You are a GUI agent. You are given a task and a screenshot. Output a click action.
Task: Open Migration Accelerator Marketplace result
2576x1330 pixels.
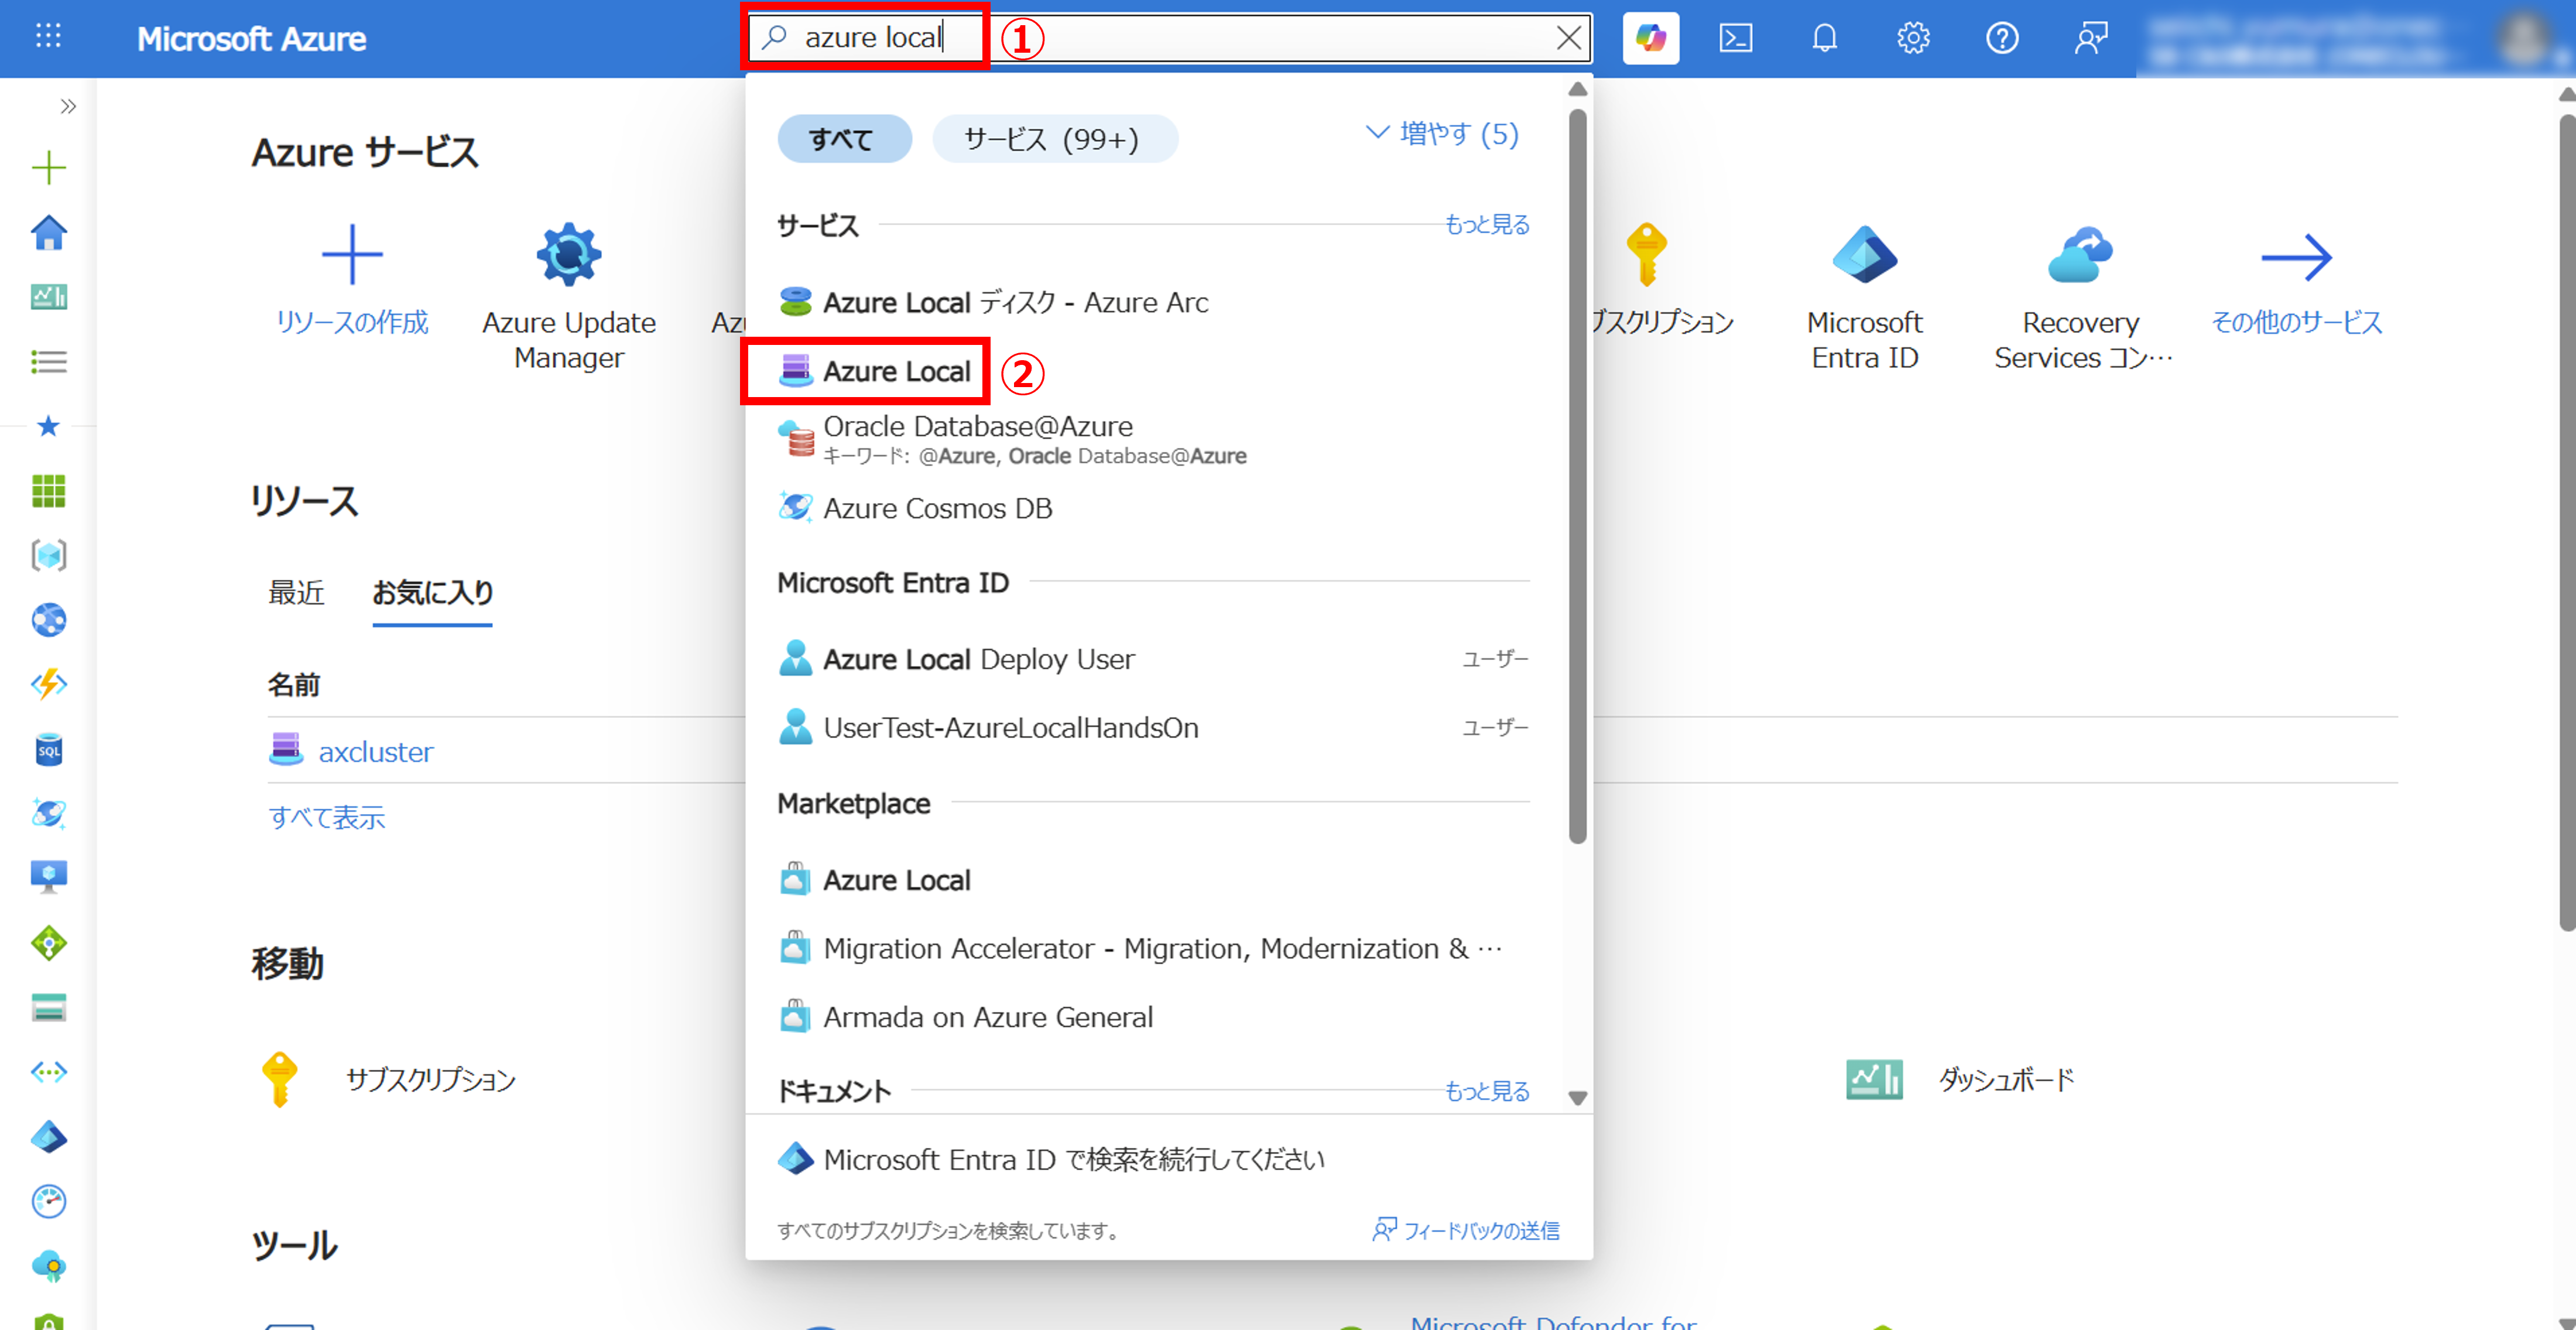coord(1153,948)
